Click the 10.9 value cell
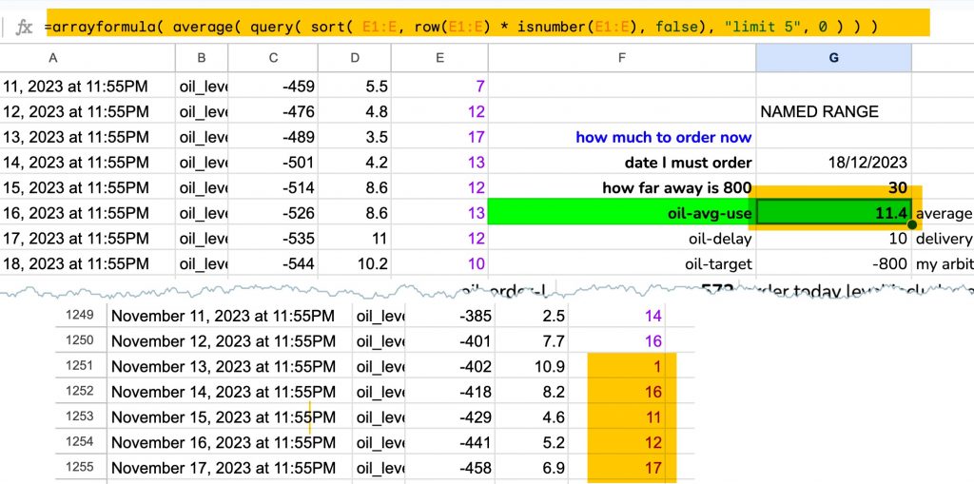This screenshot has width=974, height=484. click(x=532, y=366)
